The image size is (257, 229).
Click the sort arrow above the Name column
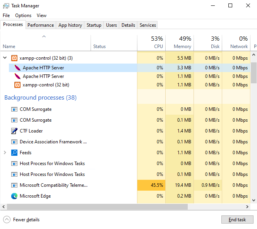pos(44,36)
